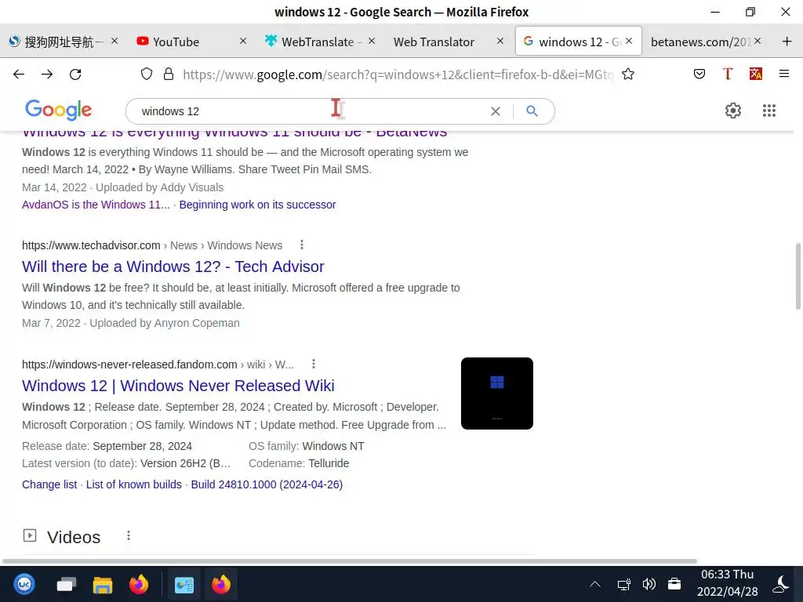
Task: Open the taskbar clock showing 06:33 Thu
Action: pos(727,583)
